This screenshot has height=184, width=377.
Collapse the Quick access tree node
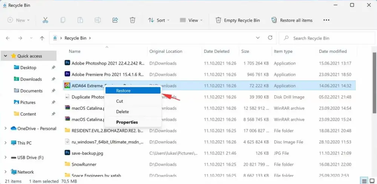pyautogui.click(x=6, y=56)
